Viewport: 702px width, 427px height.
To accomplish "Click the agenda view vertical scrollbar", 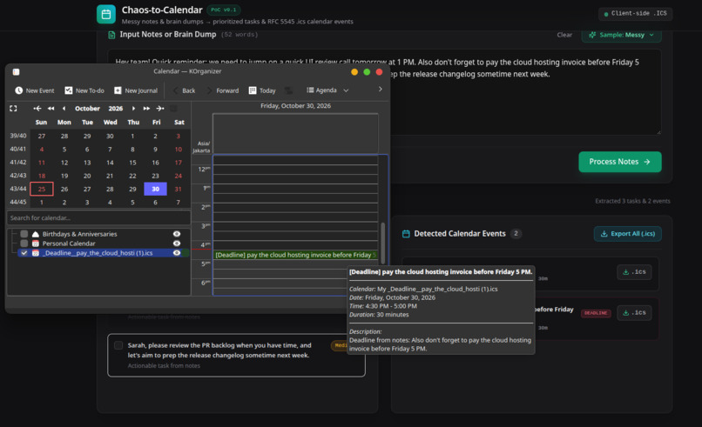I will pos(382,242).
